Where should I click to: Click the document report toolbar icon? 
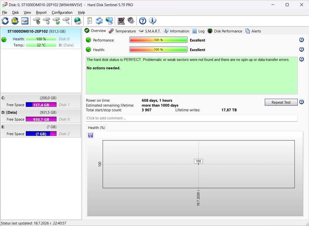click(x=89, y=21)
